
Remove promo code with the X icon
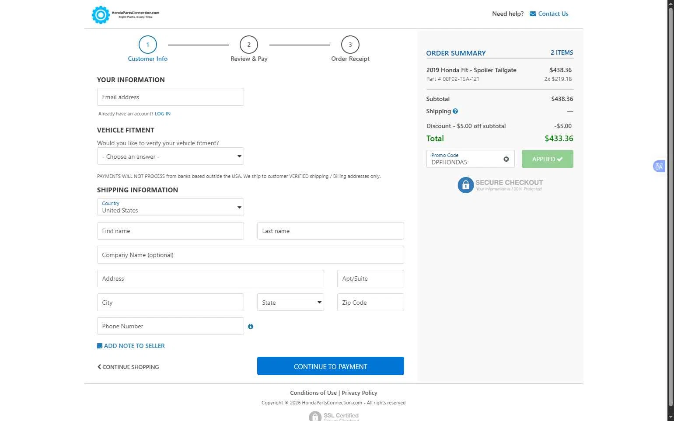point(506,159)
